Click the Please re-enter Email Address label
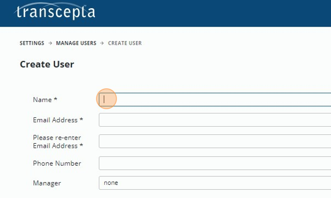Image resolution: width=331 pixels, height=198 pixels. (x=58, y=142)
